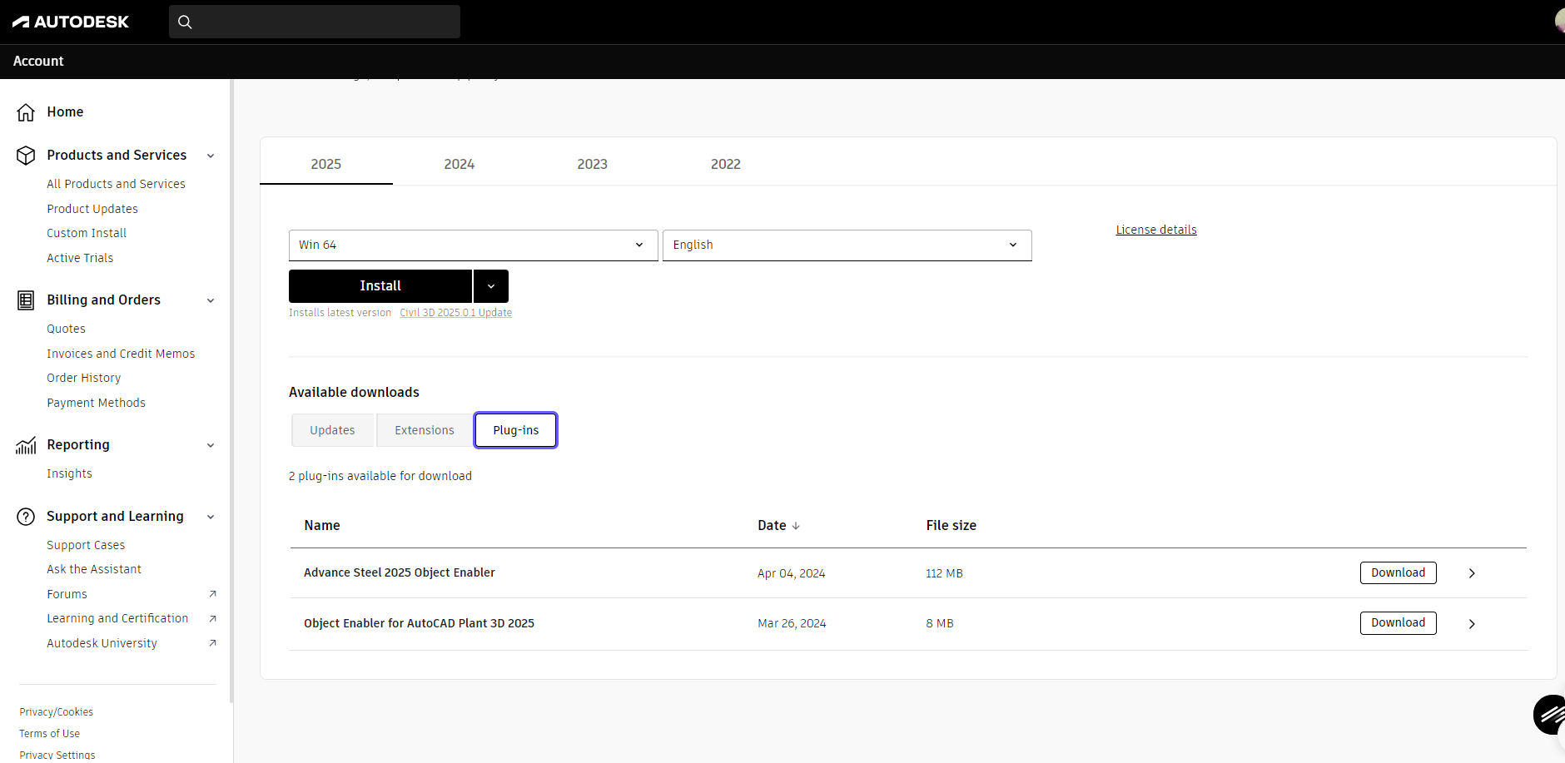Click the Products and Services cube icon

pos(26,156)
